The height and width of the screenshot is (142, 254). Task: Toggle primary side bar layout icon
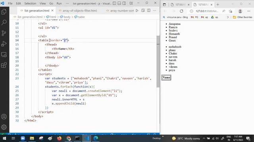114,3
